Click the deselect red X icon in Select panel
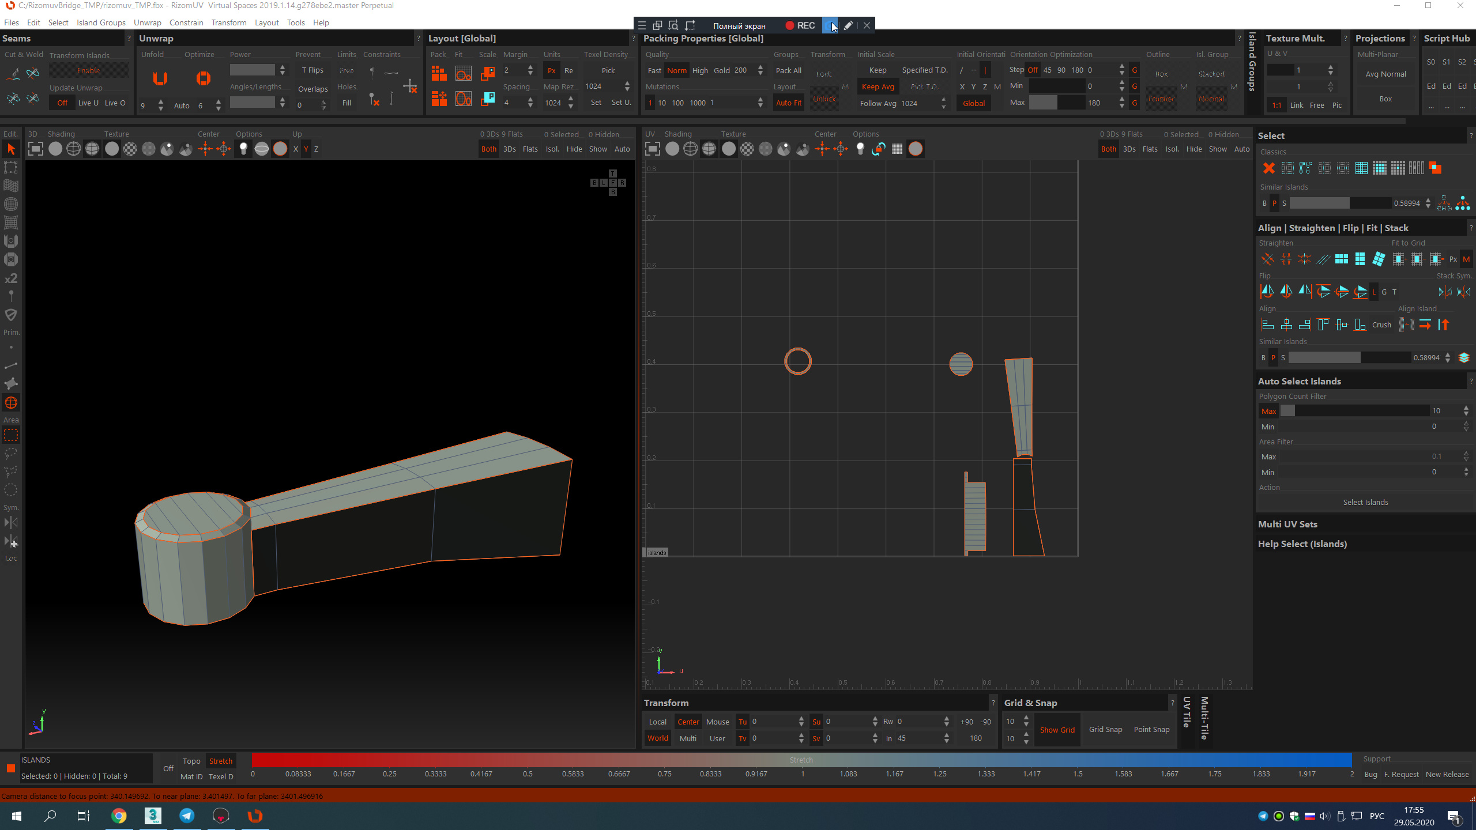The width and height of the screenshot is (1476, 830). pos(1268,168)
